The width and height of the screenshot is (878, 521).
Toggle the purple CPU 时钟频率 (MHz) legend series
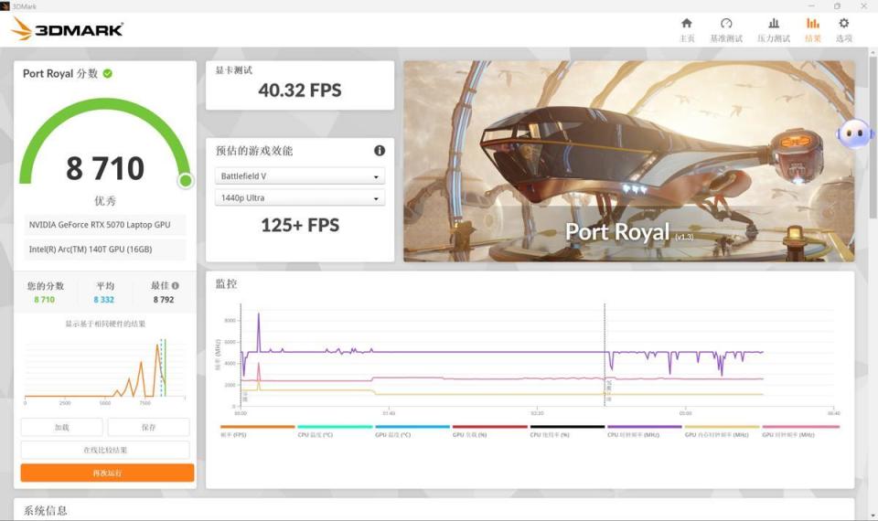click(645, 431)
